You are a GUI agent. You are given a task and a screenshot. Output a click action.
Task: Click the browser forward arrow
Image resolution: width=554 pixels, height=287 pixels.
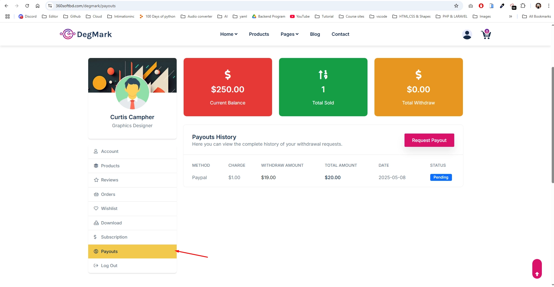(17, 6)
